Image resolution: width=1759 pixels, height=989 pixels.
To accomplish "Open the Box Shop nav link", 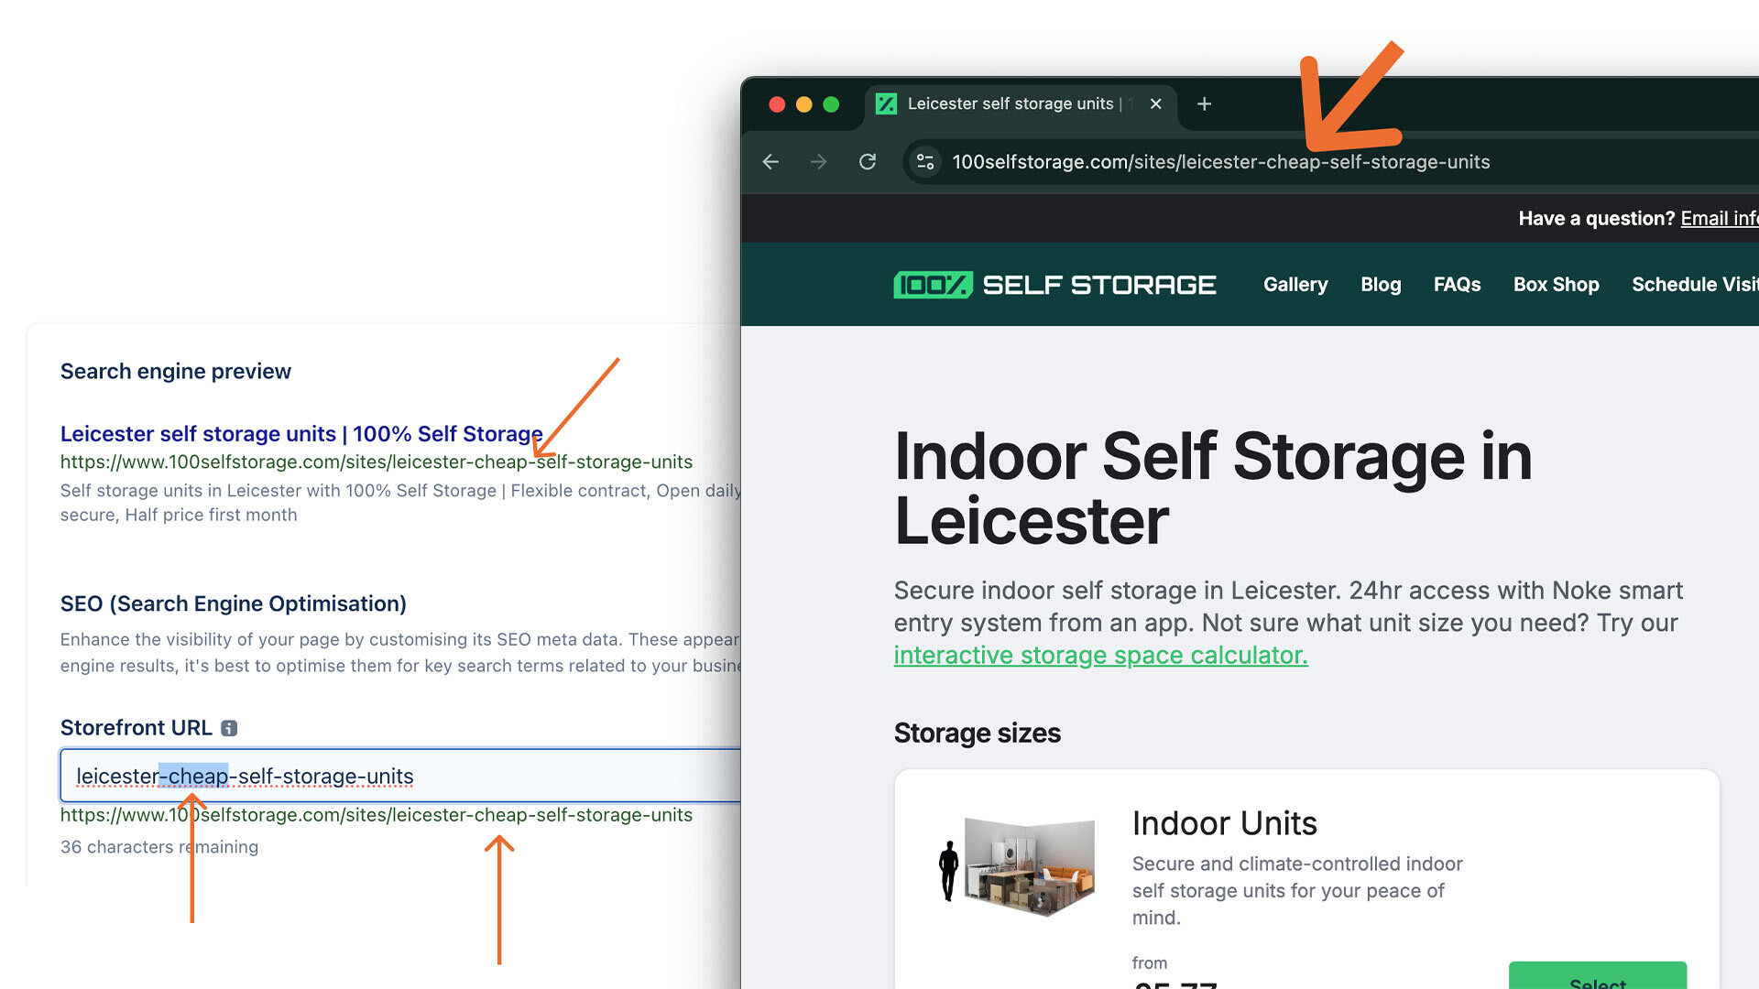I will click(x=1556, y=285).
